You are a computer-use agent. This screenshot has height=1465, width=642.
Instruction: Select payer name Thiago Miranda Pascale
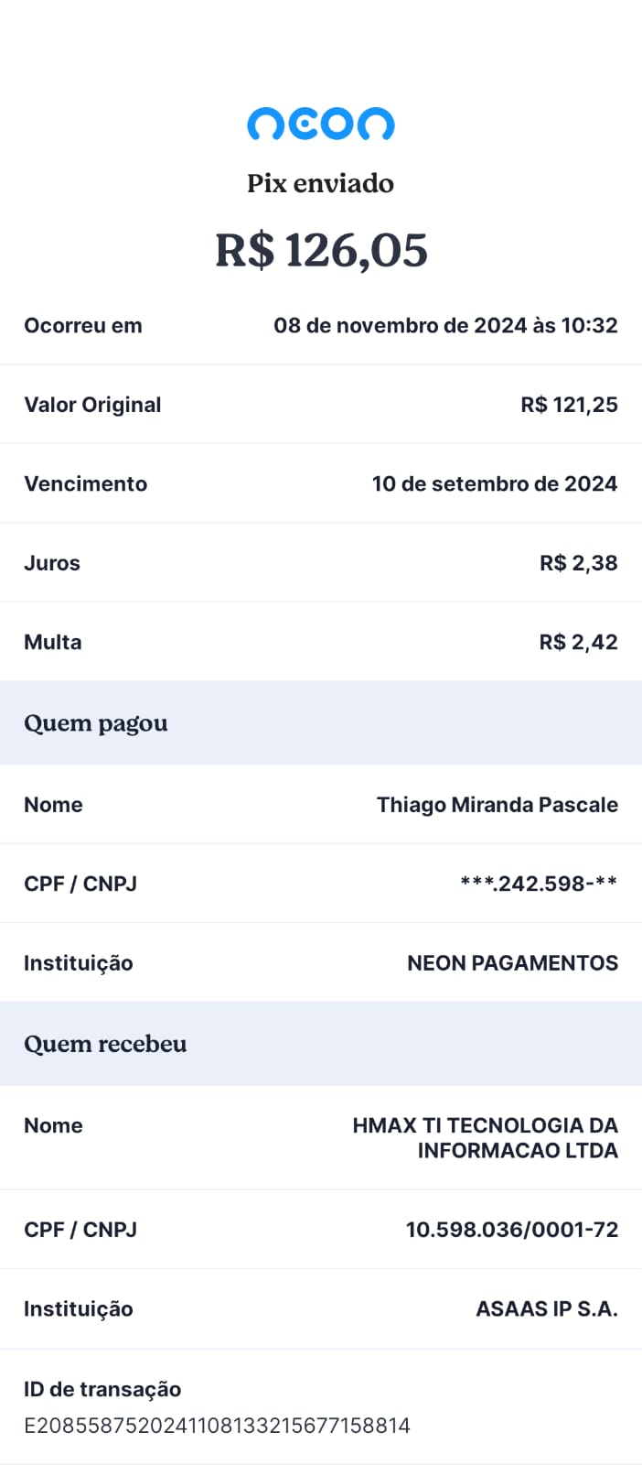click(x=497, y=805)
